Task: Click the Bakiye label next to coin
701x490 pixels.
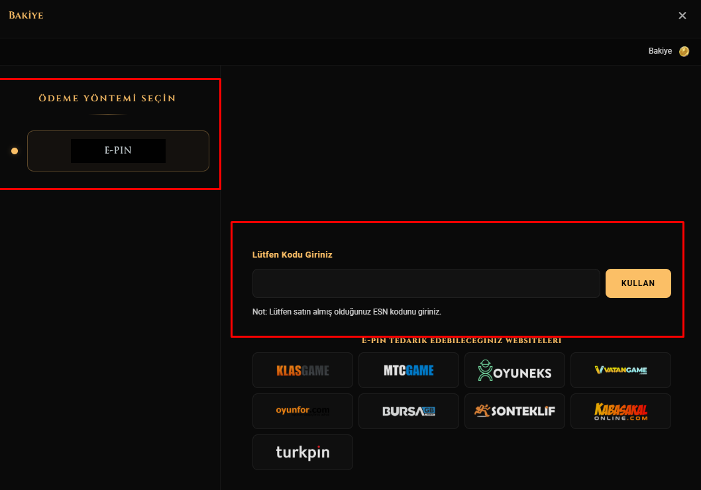Action: pyautogui.click(x=660, y=51)
